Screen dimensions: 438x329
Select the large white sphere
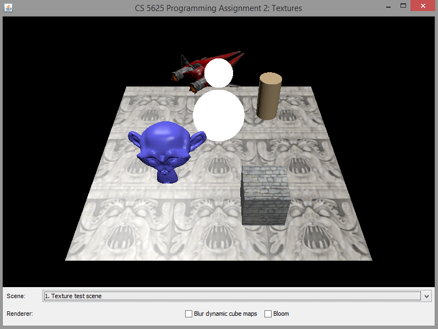[219, 115]
